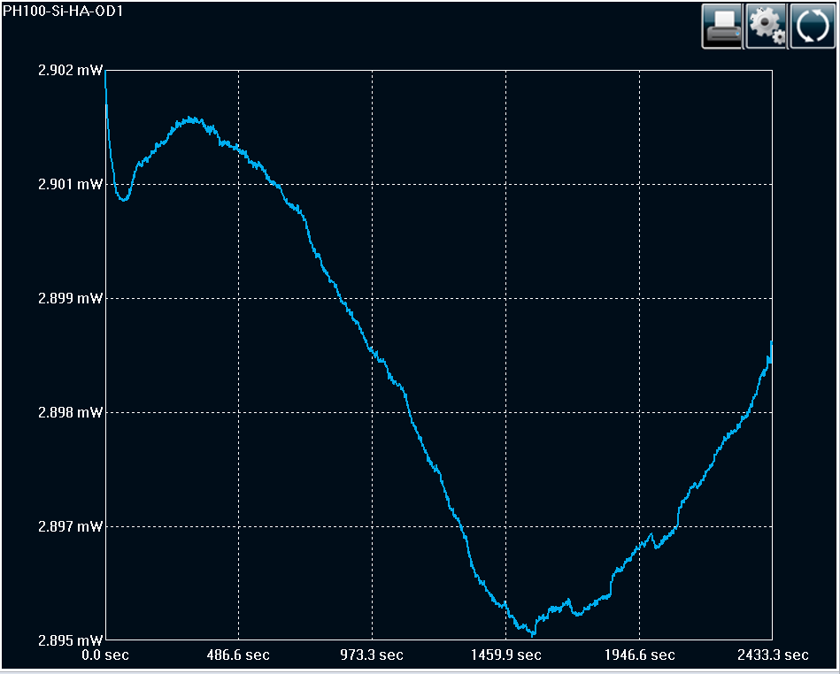Click the 2.902 mW top axis label
This screenshot has height=674, width=840.
coord(70,71)
